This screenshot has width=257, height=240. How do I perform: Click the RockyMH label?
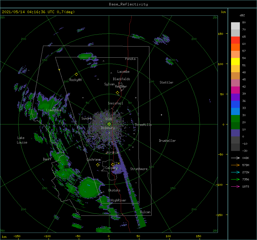[75, 80]
